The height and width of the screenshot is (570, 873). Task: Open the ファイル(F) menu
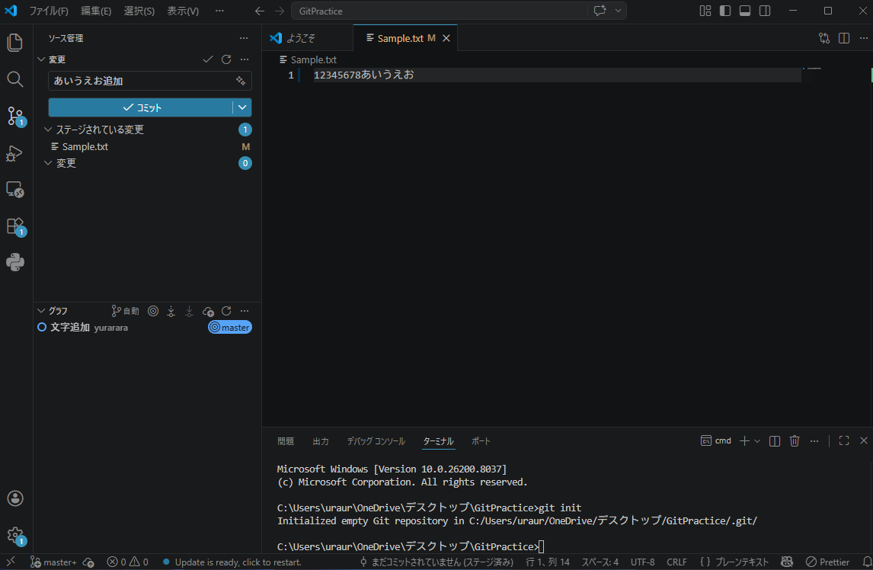[49, 11]
